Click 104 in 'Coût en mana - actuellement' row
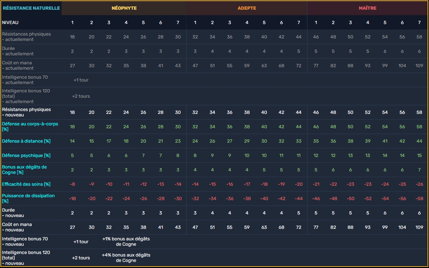Screen dimensions: 429x268 (x=402, y=66)
